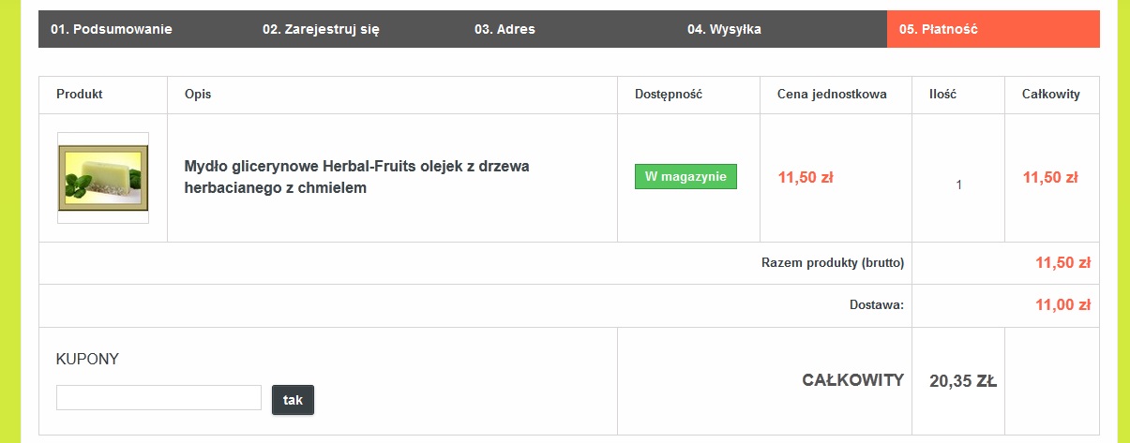Viewport: 1130px width, 443px height.
Task: Select the 04. Wysyłka step tab
Action: coord(724,29)
